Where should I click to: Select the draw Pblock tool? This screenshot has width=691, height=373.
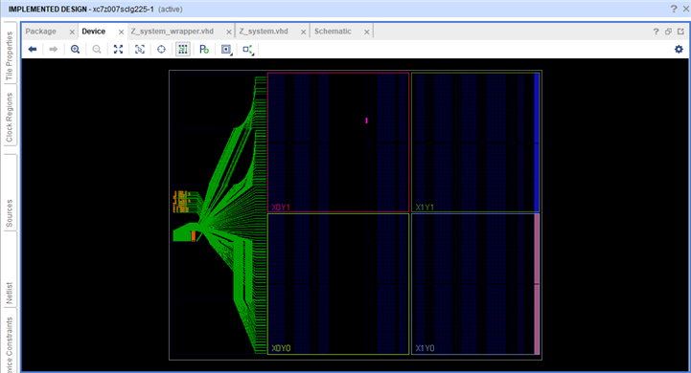coord(204,50)
